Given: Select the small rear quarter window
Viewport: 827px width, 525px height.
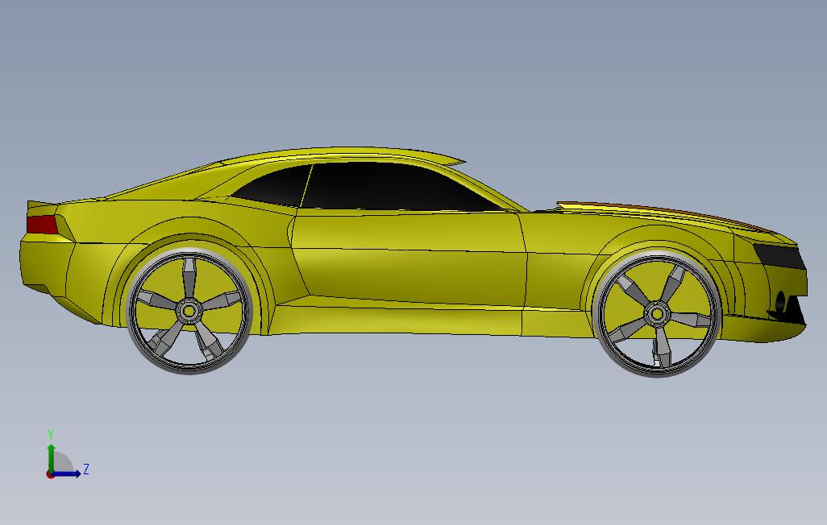Looking at the screenshot, I should coord(274,185).
